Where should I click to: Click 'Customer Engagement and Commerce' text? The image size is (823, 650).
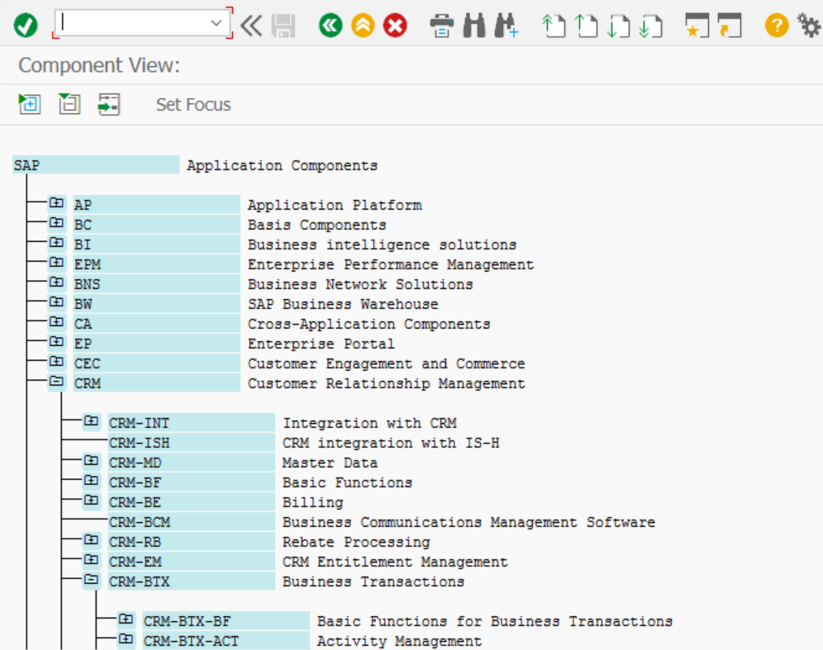[387, 363]
